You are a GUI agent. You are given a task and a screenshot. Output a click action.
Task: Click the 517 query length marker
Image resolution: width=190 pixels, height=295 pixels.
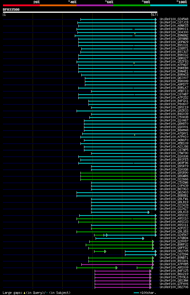pyautogui.click(x=153, y=15)
